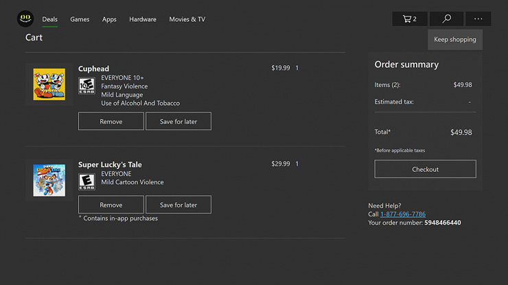Remove Cuphead from the cart

(x=111, y=121)
